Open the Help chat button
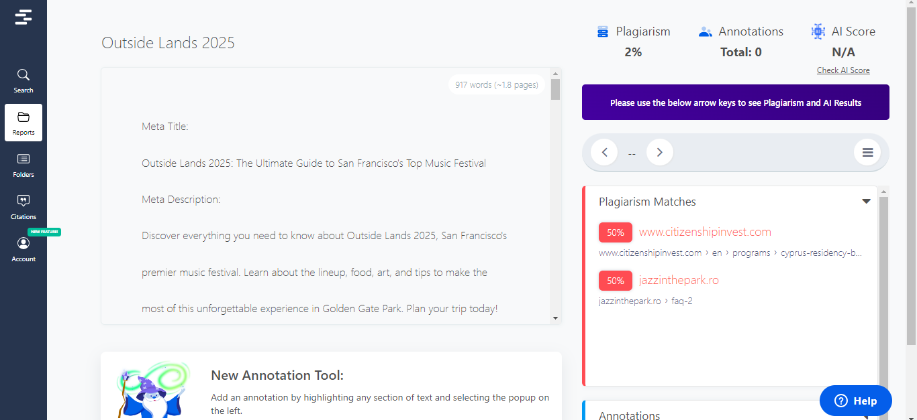The height and width of the screenshot is (420, 917). click(856, 401)
